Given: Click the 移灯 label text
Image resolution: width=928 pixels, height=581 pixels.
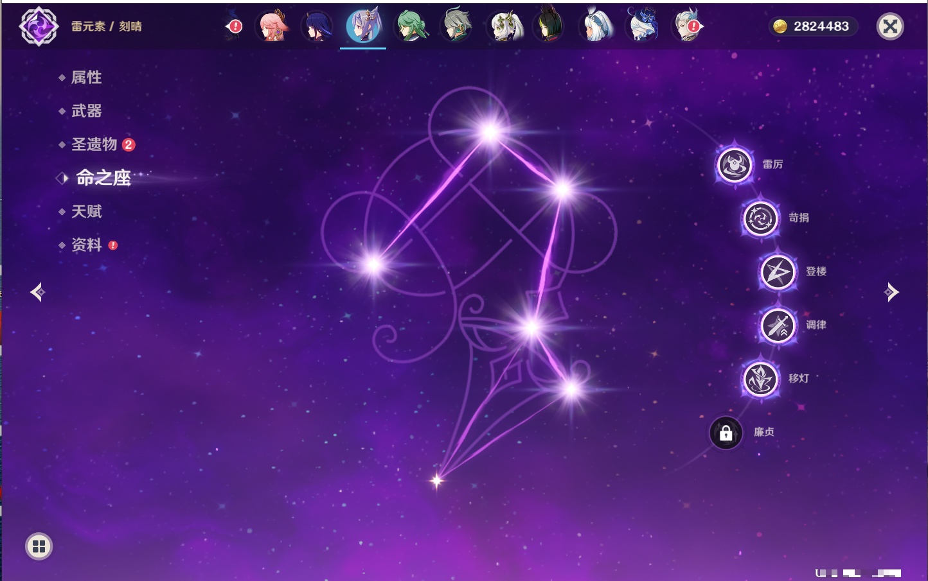Looking at the screenshot, I should tap(799, 379).
